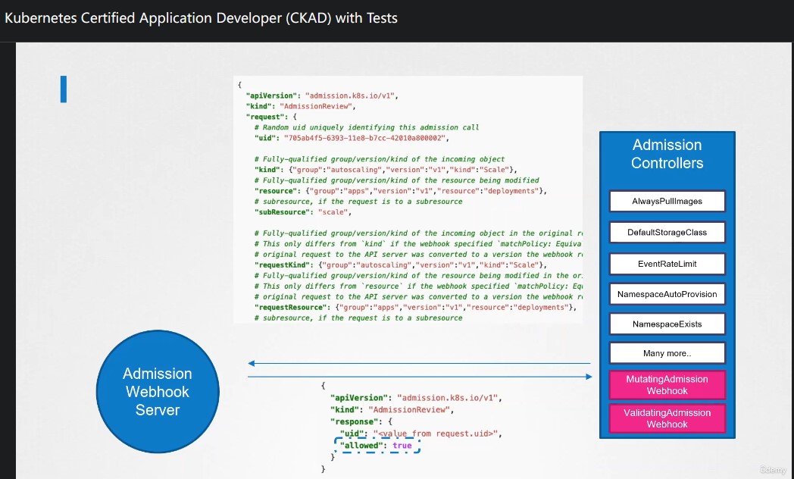Click the EventRateLimit controller box
The width and height of the screenshot is (794, 479).
667,264
